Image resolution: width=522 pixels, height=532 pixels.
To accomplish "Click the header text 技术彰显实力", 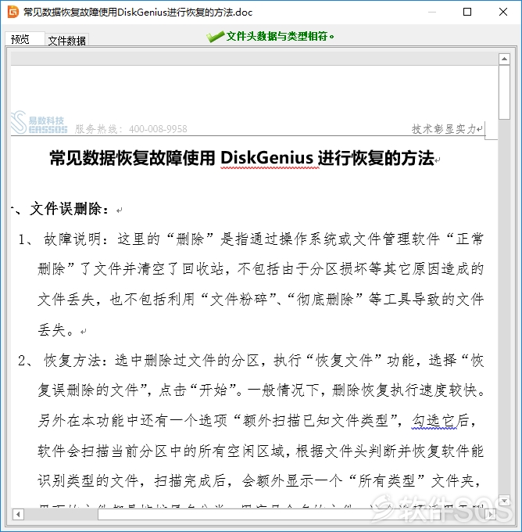I will (x=444, y=129).
